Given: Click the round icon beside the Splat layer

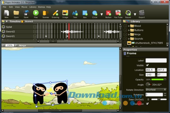Looking at the screenshot, I should [3, 27].
